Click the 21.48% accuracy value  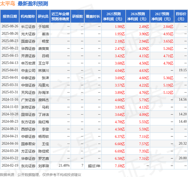[x=64, y=165]
